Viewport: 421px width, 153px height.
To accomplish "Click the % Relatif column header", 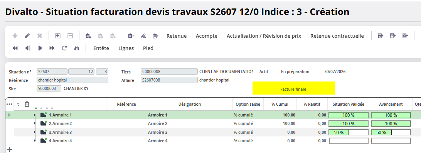I will [312, 104].
